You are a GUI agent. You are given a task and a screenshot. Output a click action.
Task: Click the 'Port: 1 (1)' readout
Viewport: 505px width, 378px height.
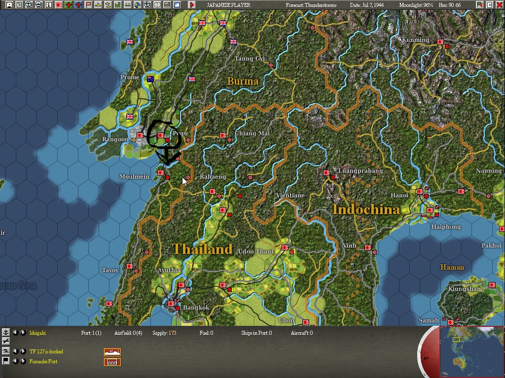91,333
